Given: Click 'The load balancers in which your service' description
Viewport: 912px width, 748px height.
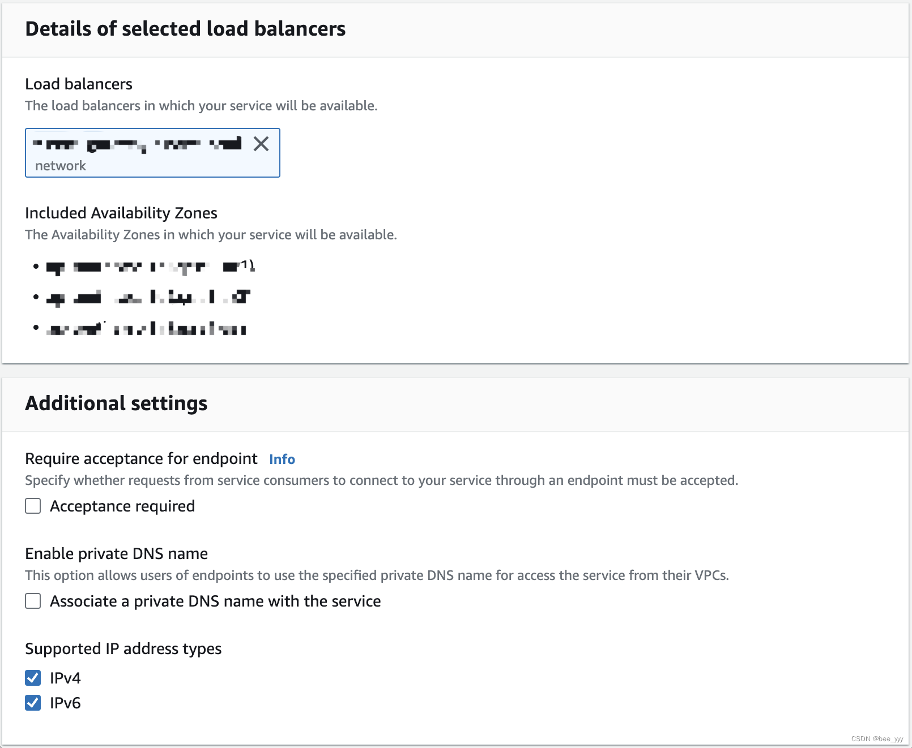Looking at the screenshot, I should pyautogui.click(x=201, y=106).
